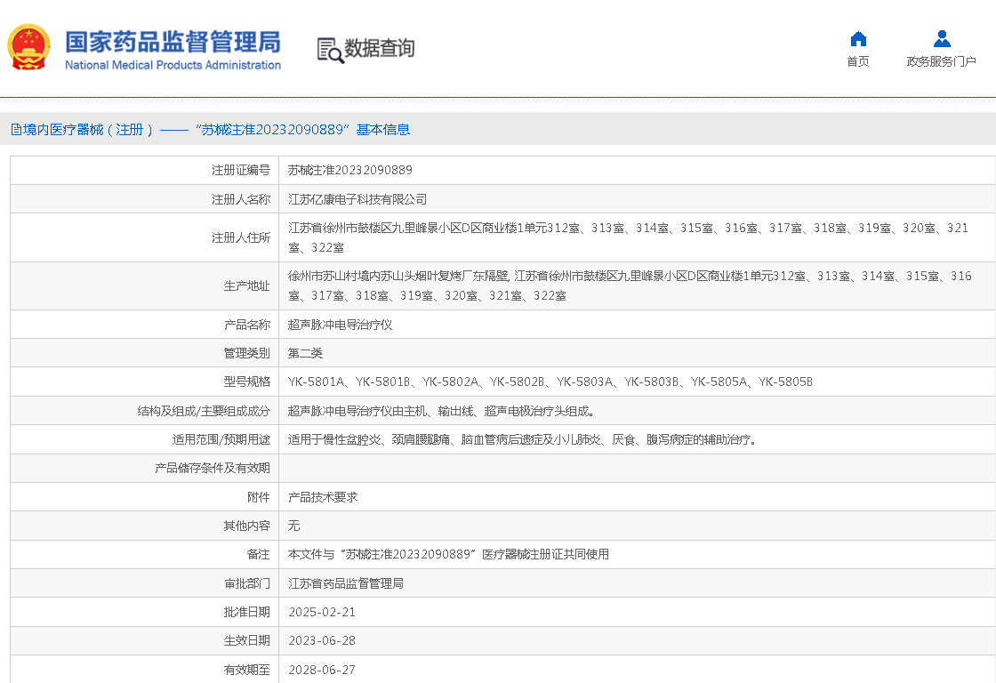Screen dimensions: 996x683
Task: Click the registration number 苏械注准20232090889 cell
Action: pos(350,170)
